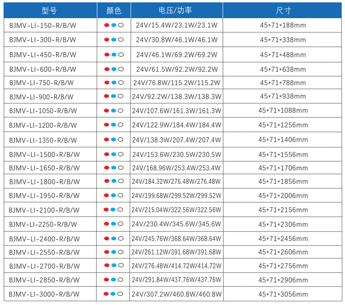
Task: Click power cell 24V/230.4W/345.6W/345.6W
Action: [176, 224]
